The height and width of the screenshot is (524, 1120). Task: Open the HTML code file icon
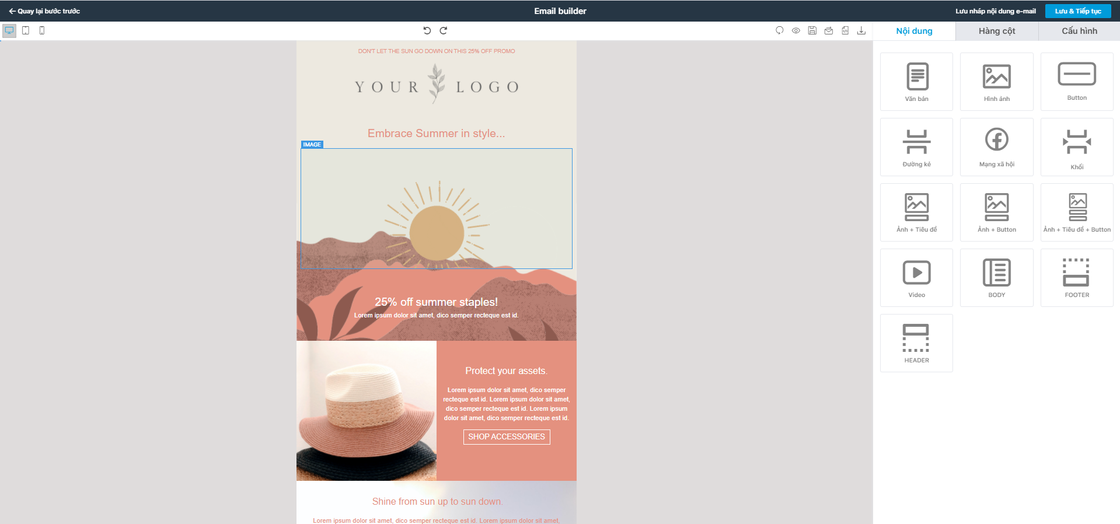pos(845,30)
